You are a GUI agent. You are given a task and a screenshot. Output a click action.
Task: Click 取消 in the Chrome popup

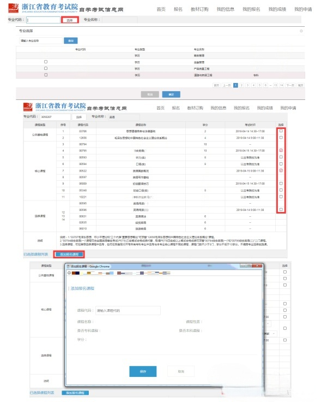(x=181, y=371)
